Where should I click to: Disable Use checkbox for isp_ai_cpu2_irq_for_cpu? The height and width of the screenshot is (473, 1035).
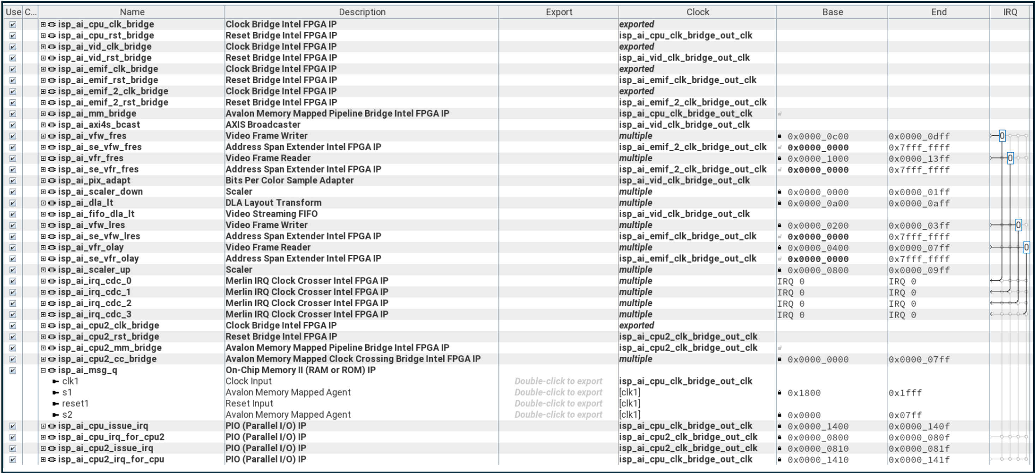click(13, 459)
